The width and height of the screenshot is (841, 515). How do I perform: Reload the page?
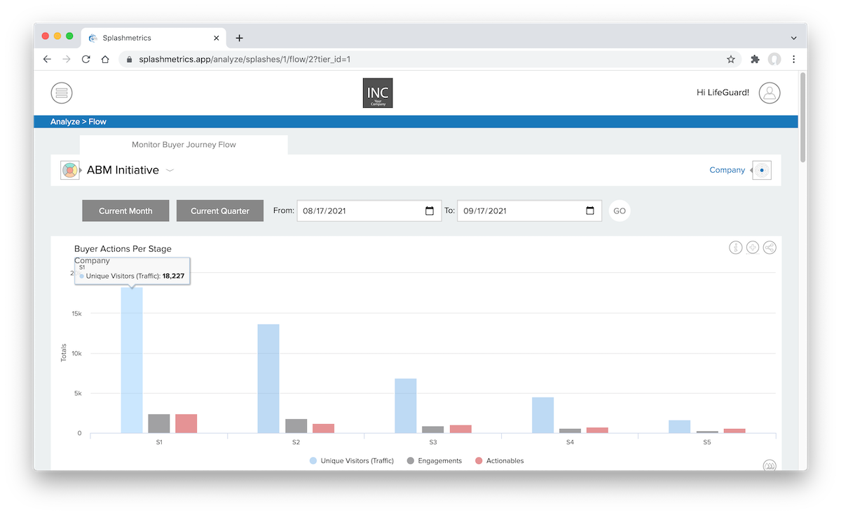(x=86, y=59)
